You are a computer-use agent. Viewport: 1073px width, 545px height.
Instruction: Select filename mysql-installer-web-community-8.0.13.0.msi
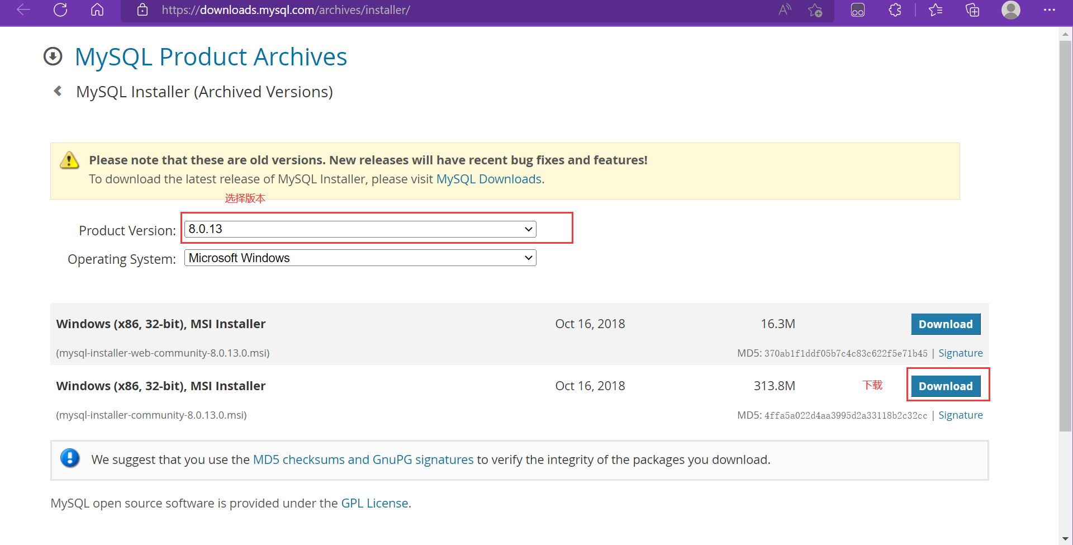[x=163, y=353]
